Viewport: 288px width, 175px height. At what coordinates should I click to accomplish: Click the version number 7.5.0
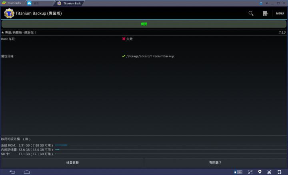(x=282, y=32)
